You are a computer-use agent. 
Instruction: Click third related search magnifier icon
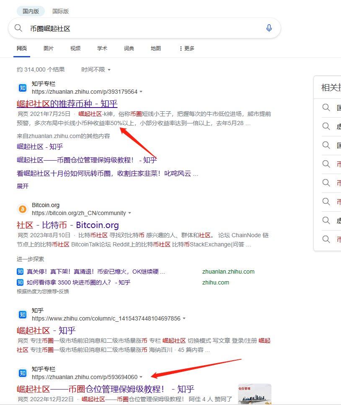326,145
